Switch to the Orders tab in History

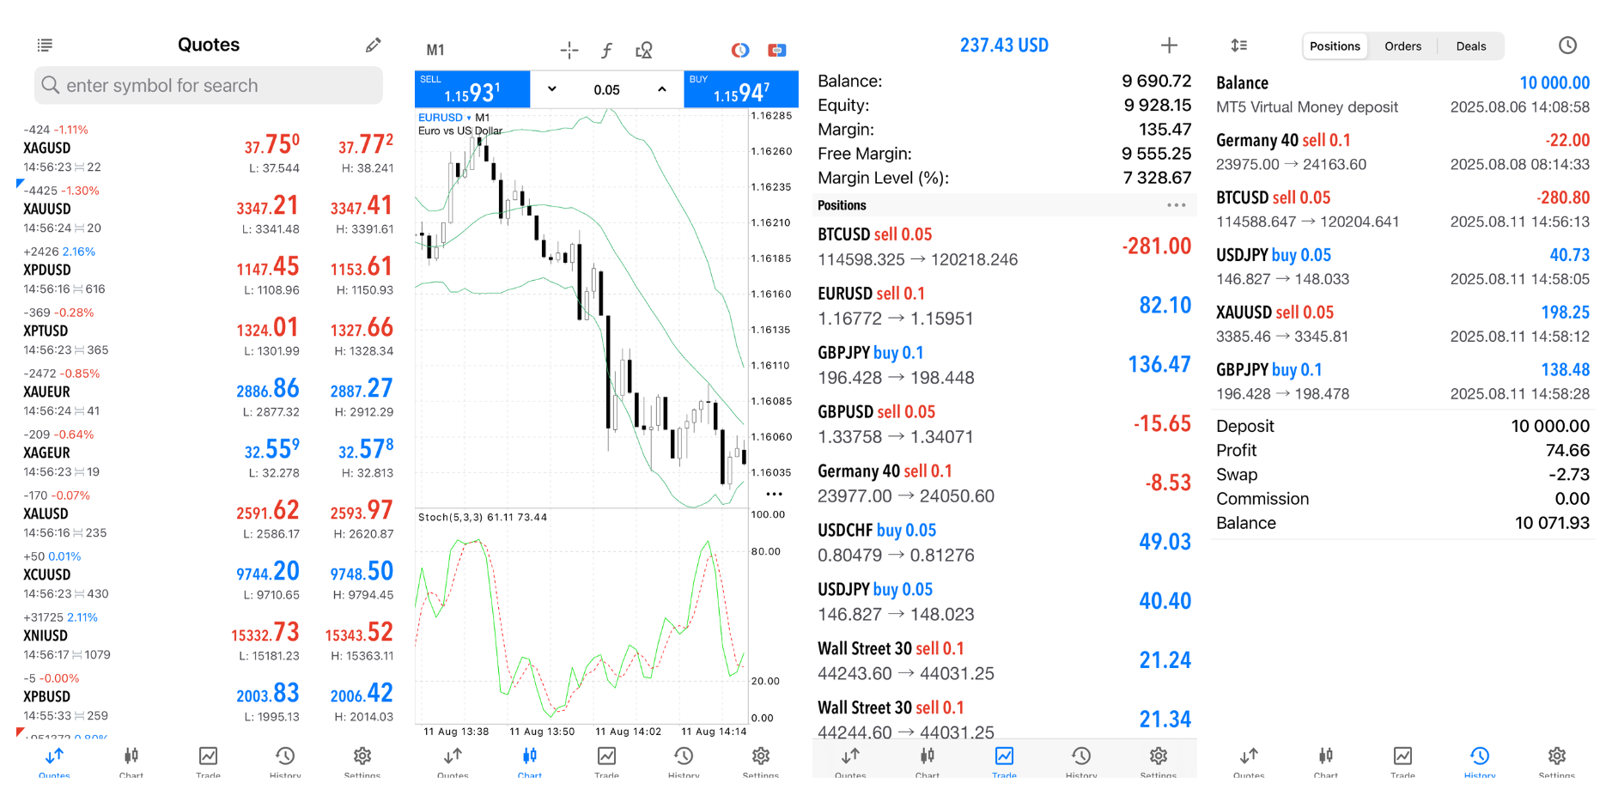click(1402, 46)
